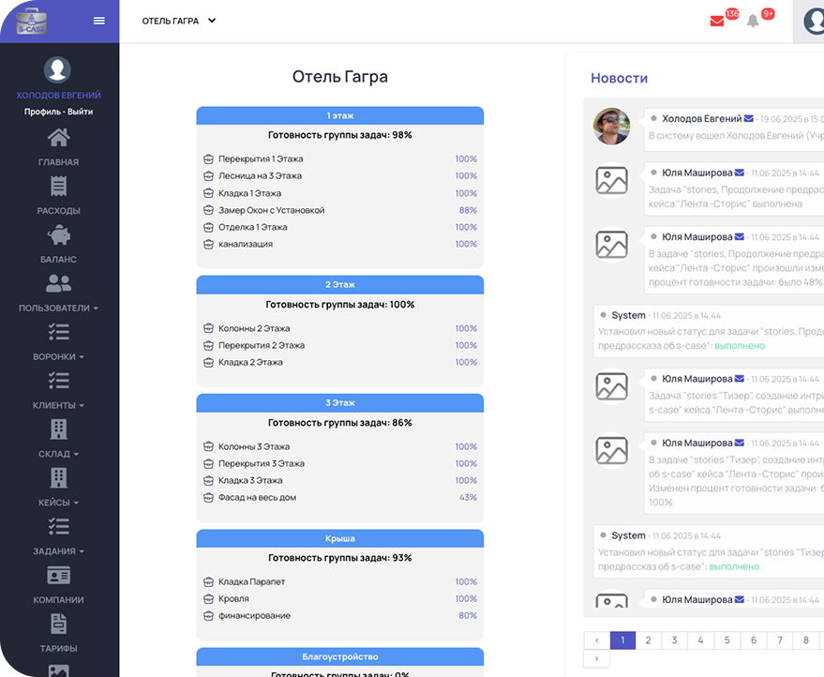Click the Новости section heading
Screen dimensions: 824x677
619,79
